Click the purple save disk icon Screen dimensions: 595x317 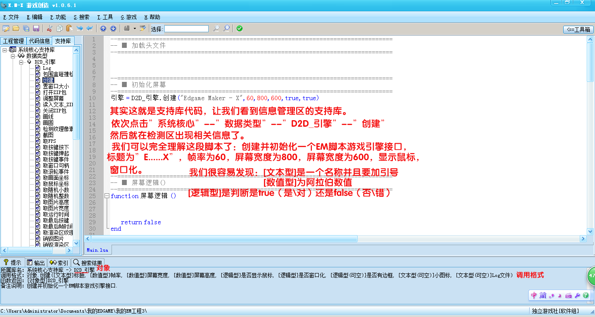point(36,29)
